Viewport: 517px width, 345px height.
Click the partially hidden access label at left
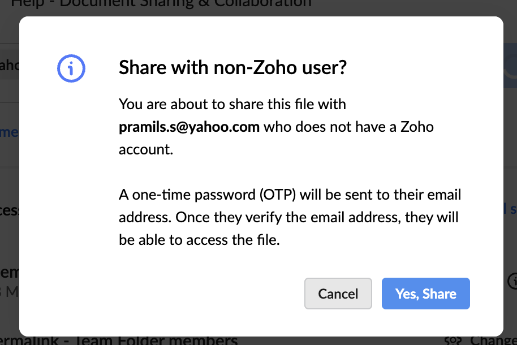(x=10, y=210)
